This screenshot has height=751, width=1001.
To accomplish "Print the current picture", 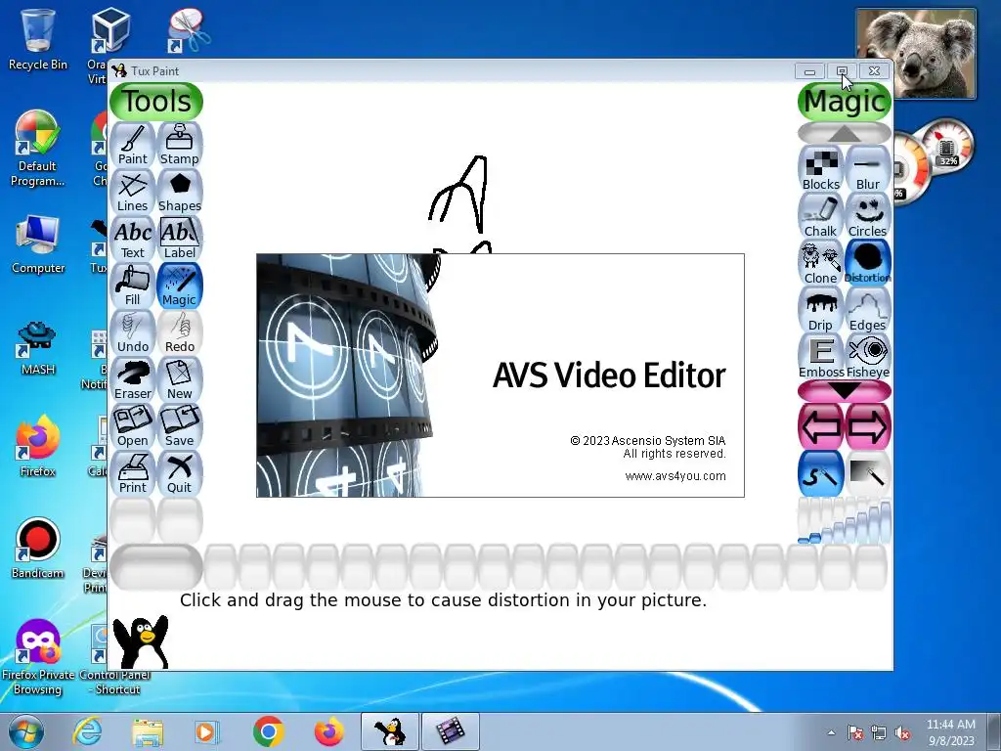I will [133, 473].
